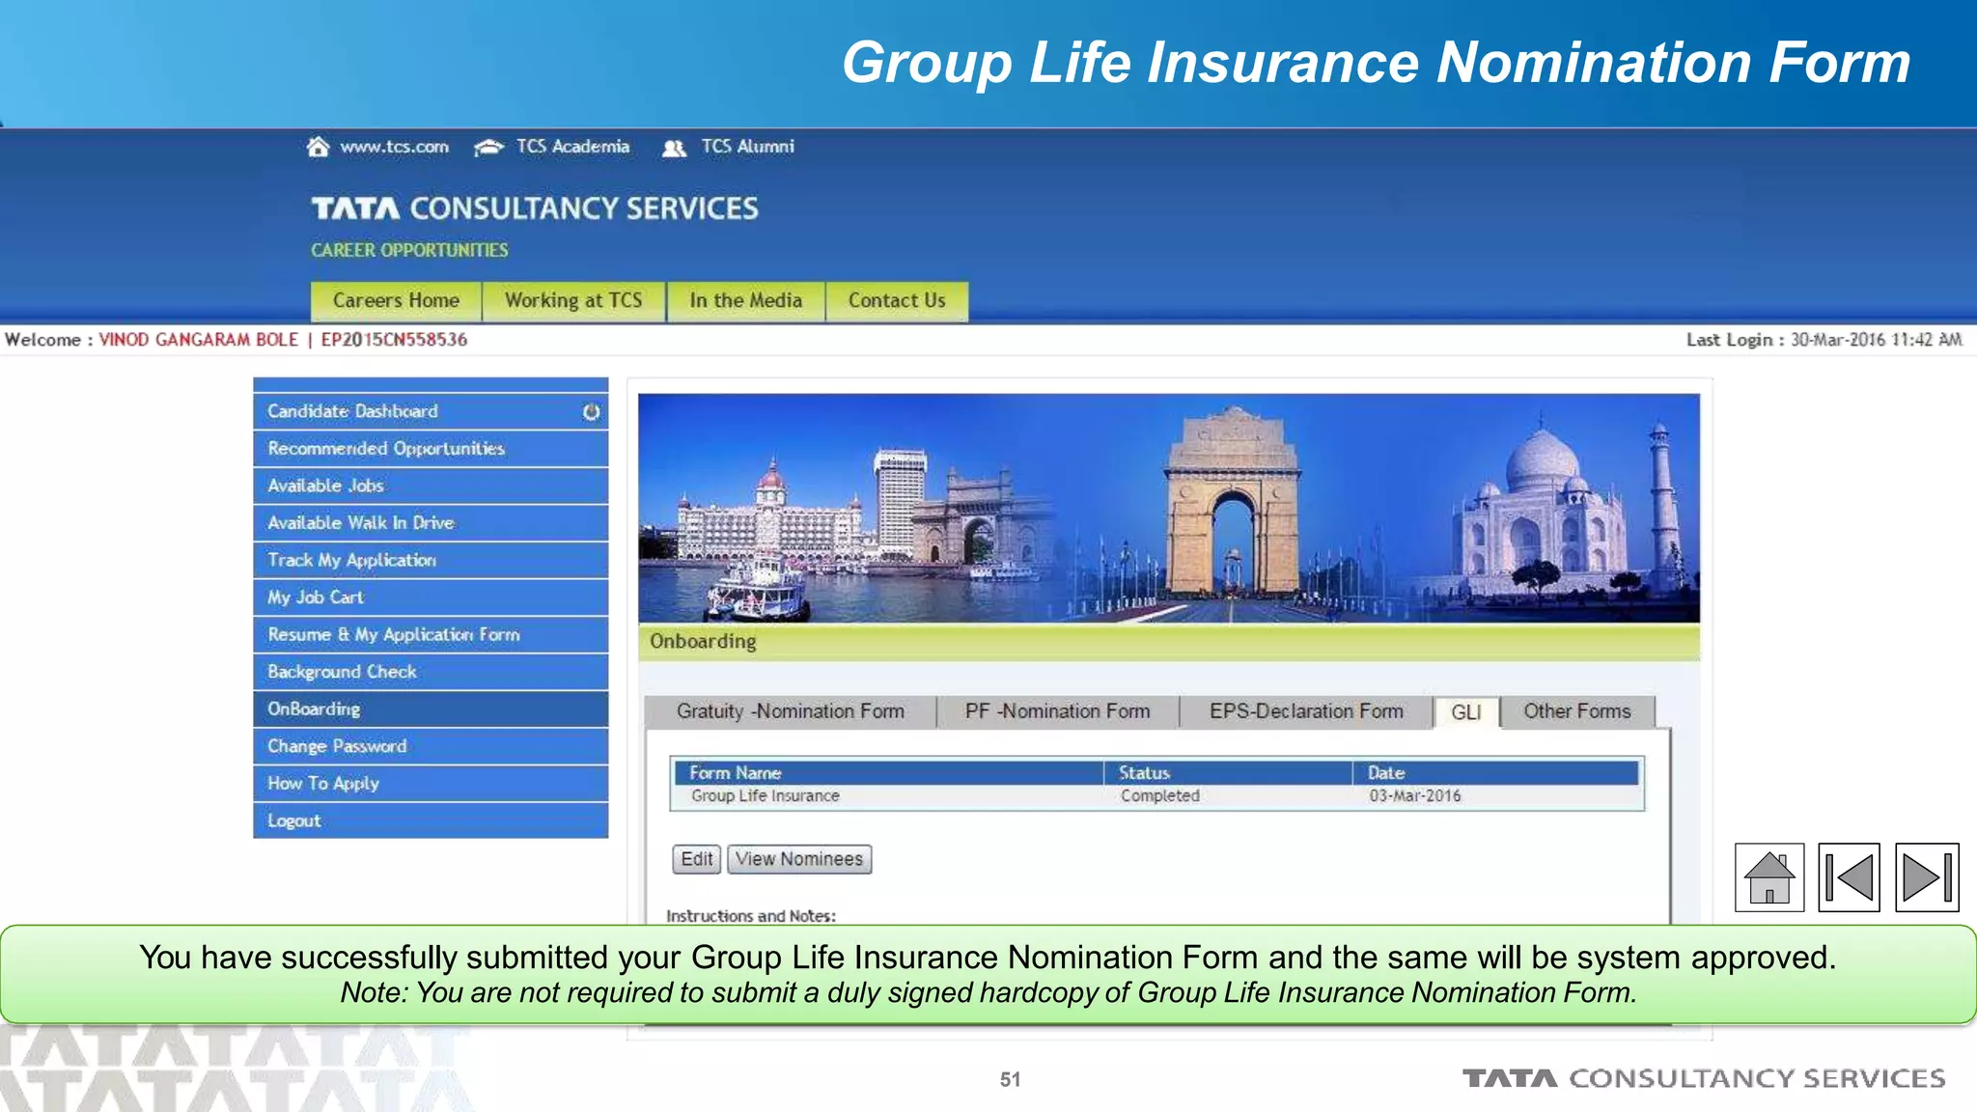Screen dimensions: 1977x1112
Task: Click View Nominees button
Action: click(x=798, y=859)
